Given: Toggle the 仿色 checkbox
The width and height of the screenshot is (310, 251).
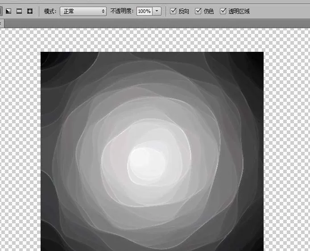Looking at the screenshot, I should pyautogui.click(x=198, y=11).
